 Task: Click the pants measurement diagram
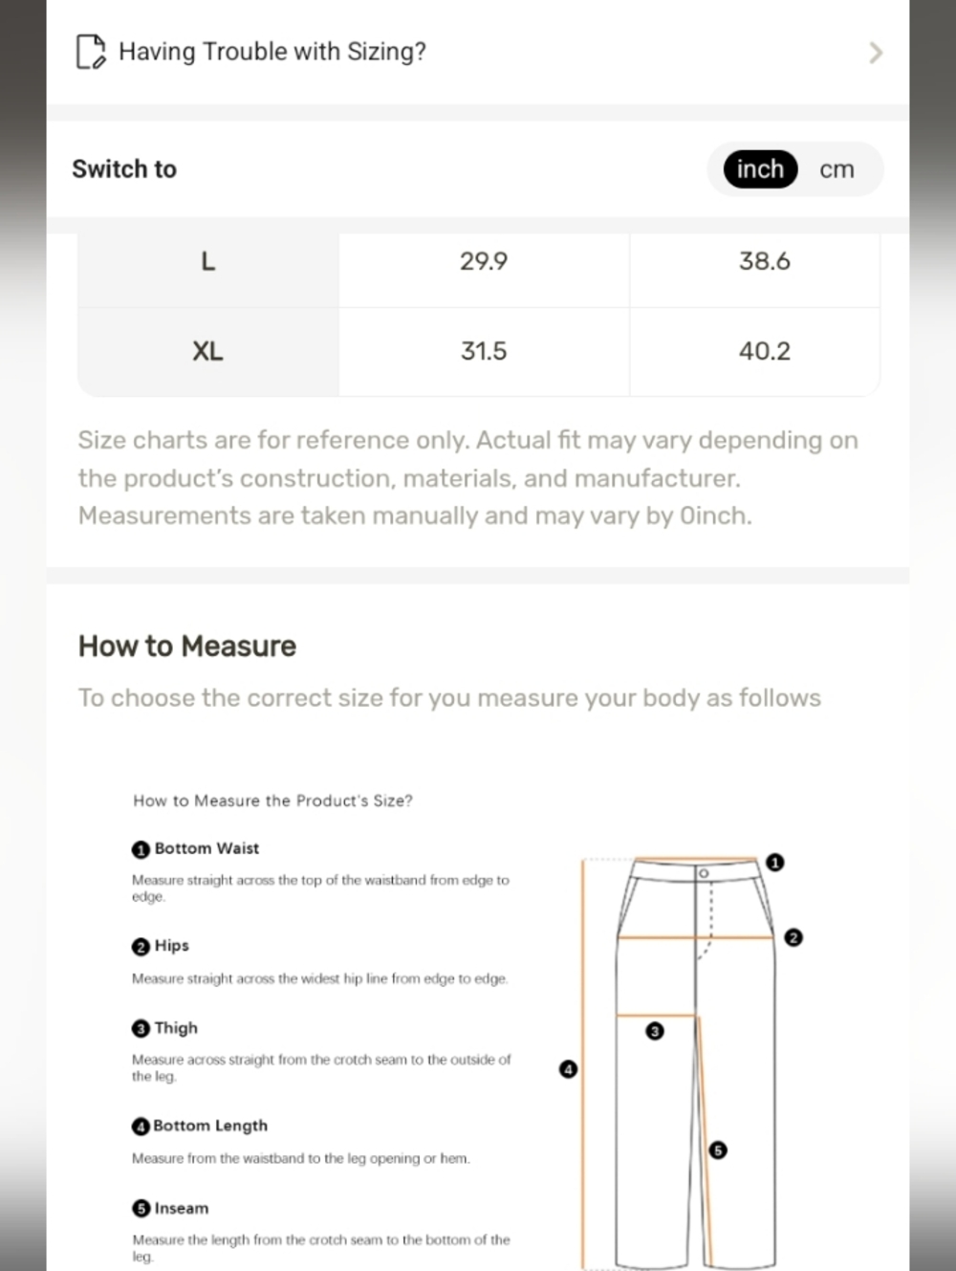pyautogui.click(x=681, y=1062)
